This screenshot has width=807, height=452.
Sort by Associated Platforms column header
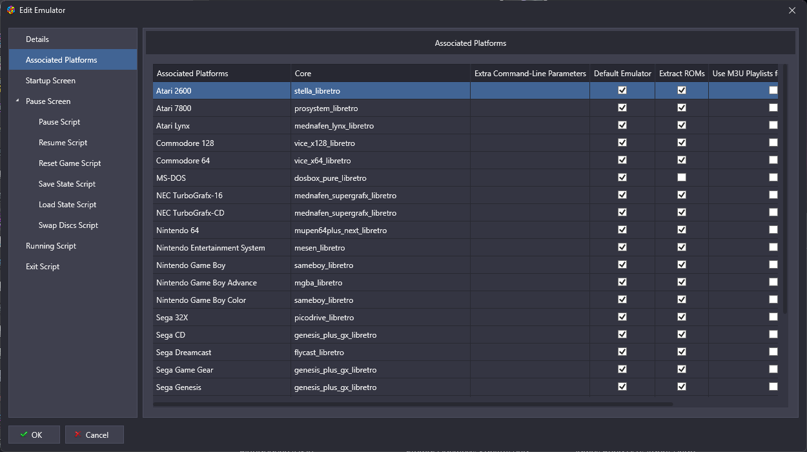click(221, 74)
